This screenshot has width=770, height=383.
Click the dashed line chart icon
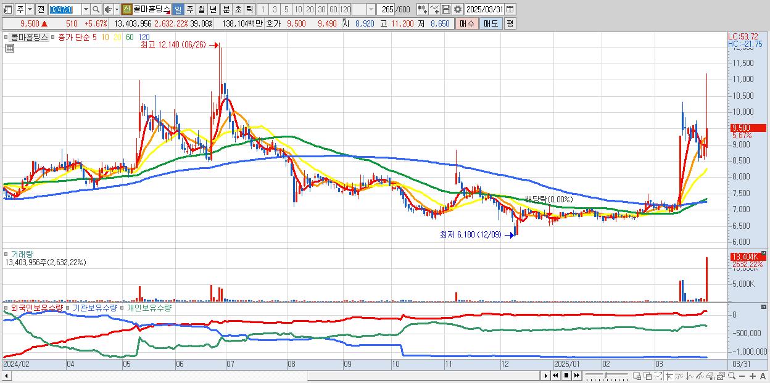click(x=658, y=376)
